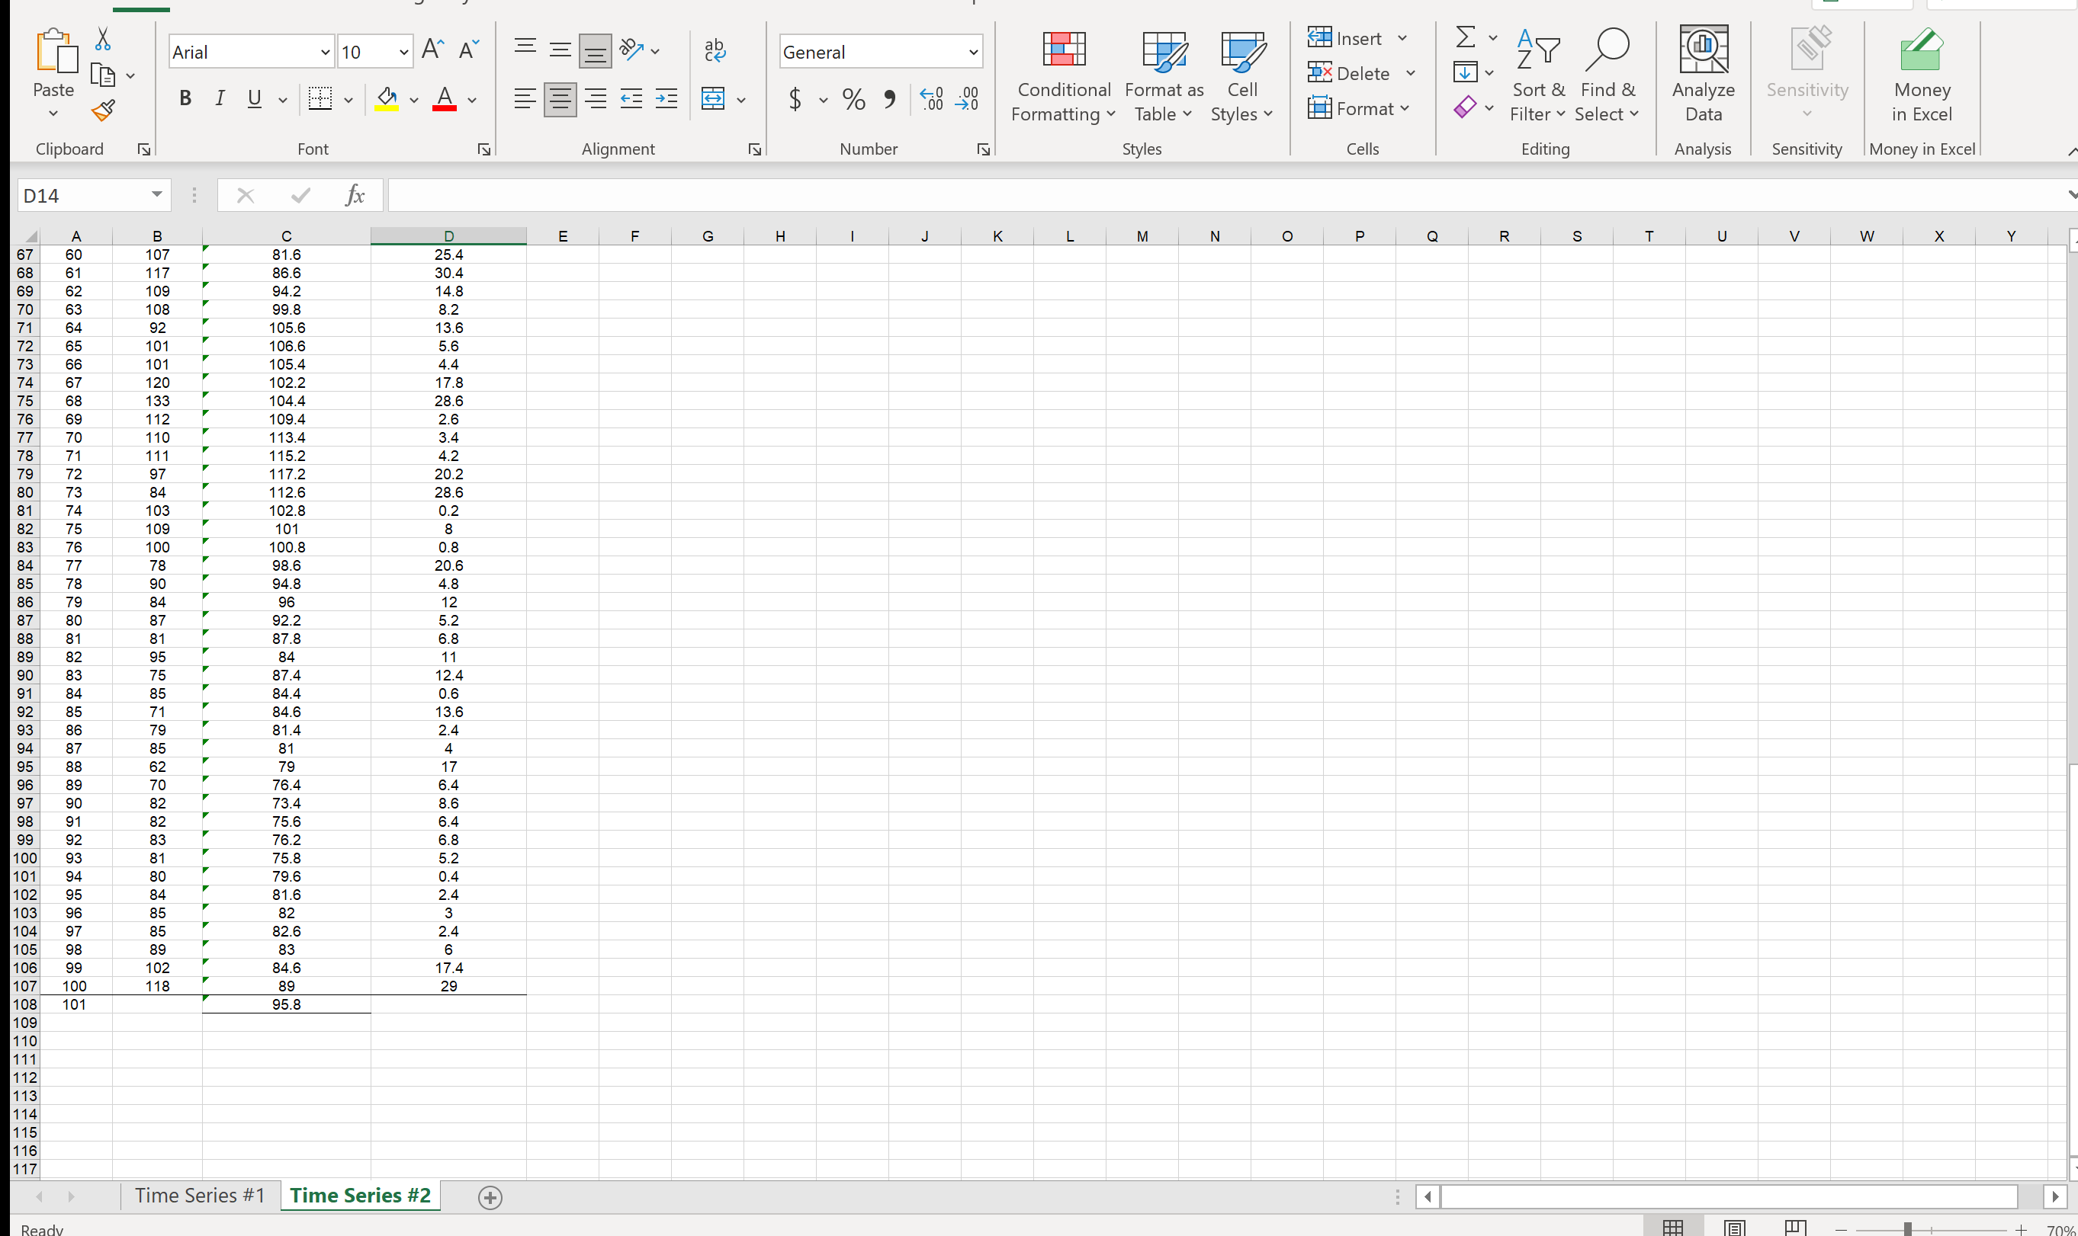
Task: Expand the number format dropdown
Action: [972, 52]
